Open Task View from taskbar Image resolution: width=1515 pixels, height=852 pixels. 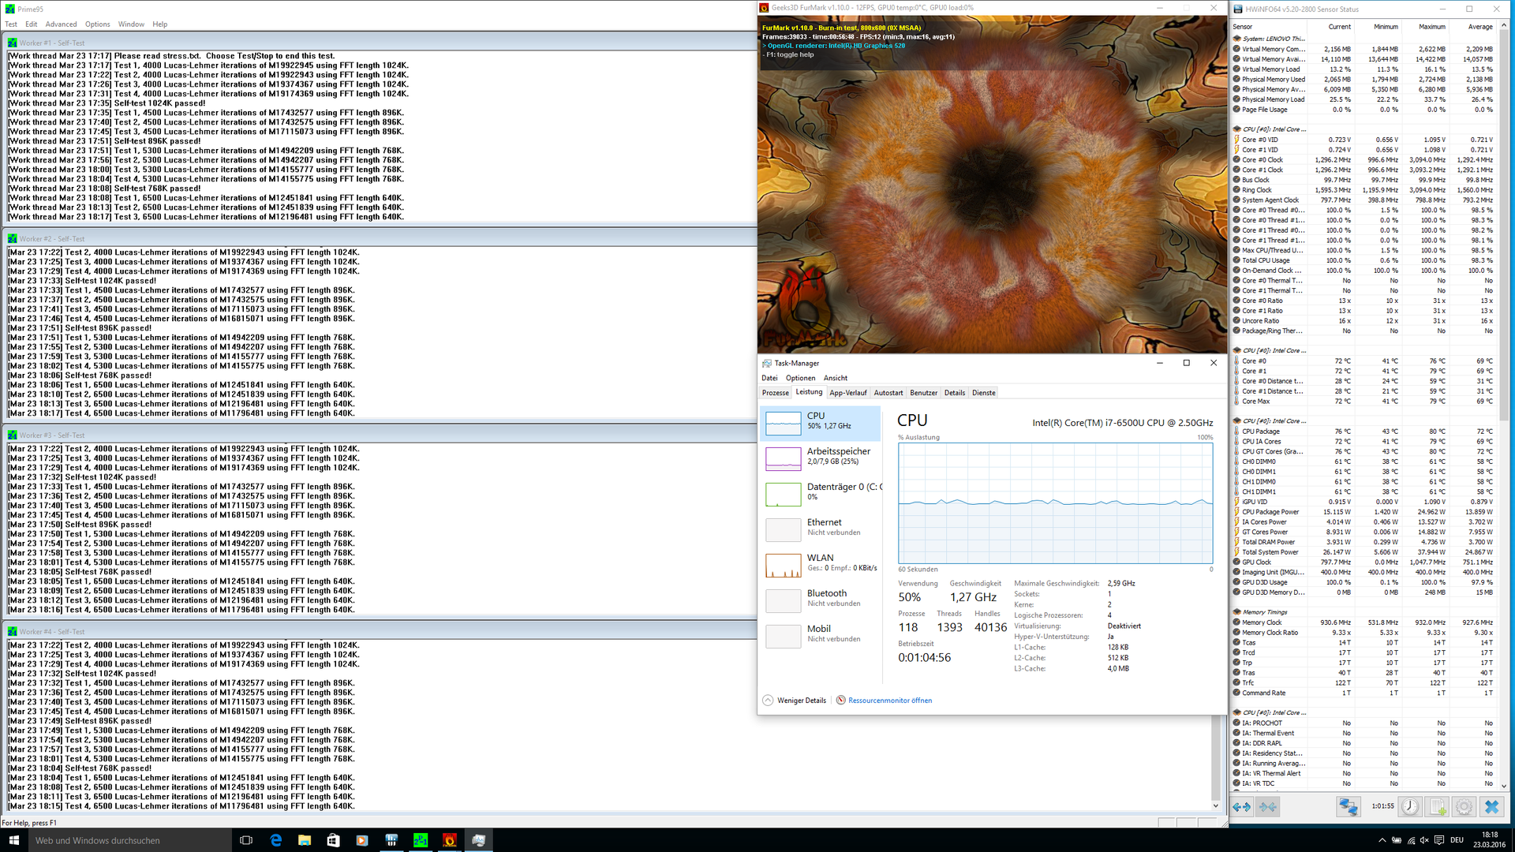click(x=246, y=840)
